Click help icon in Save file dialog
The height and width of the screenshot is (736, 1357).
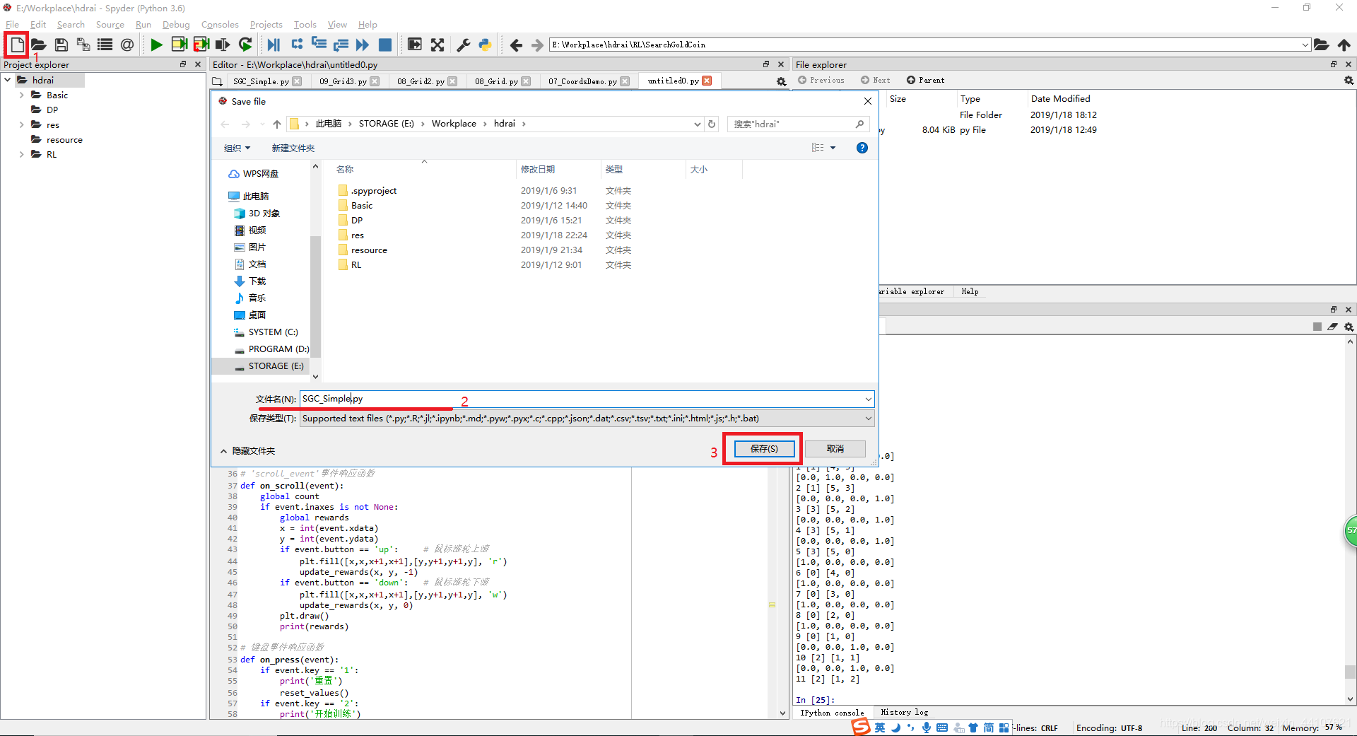[x=862, y=148]
